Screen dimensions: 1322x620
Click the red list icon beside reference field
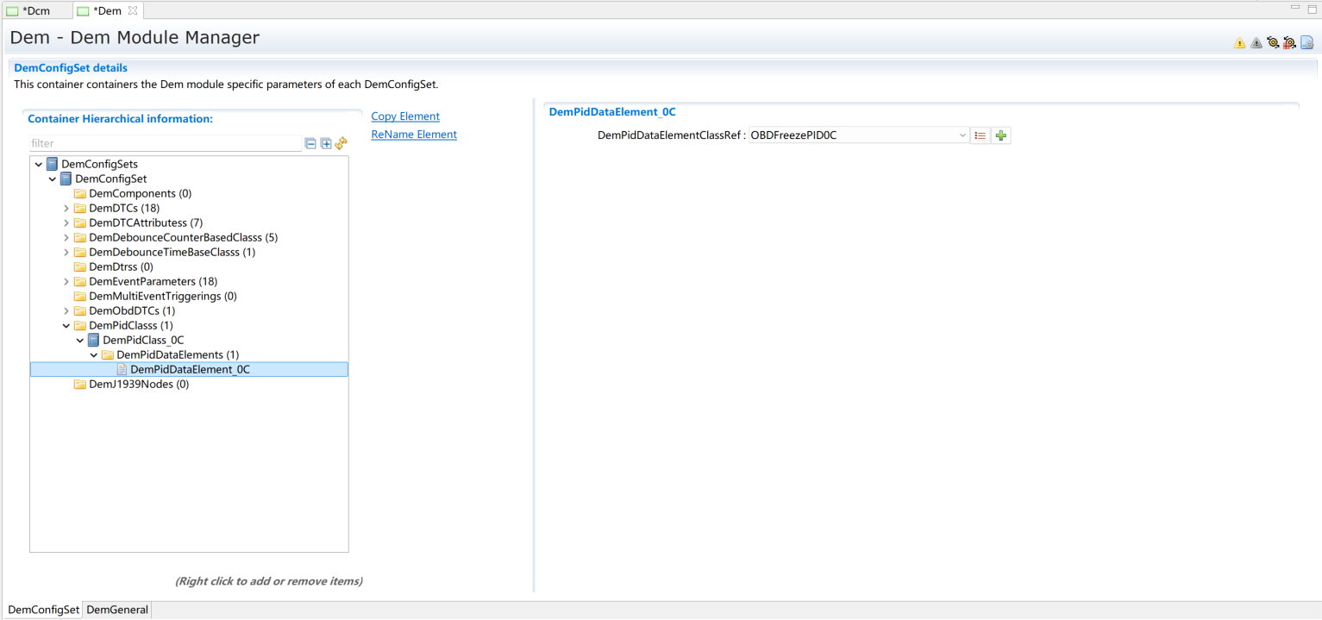(x=981, y=135)
